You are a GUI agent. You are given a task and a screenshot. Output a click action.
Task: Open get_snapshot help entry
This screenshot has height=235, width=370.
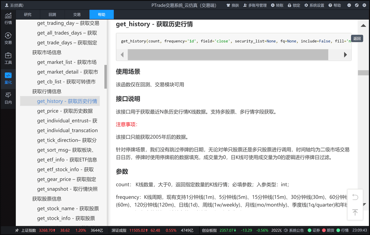pos(67,189)
